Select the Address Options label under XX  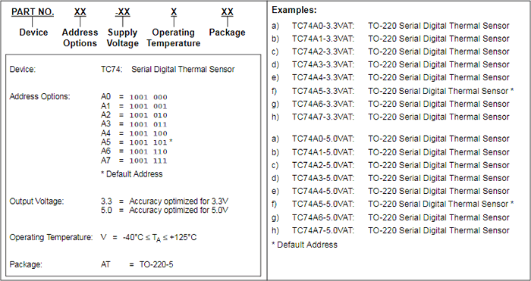pos(80,38)
